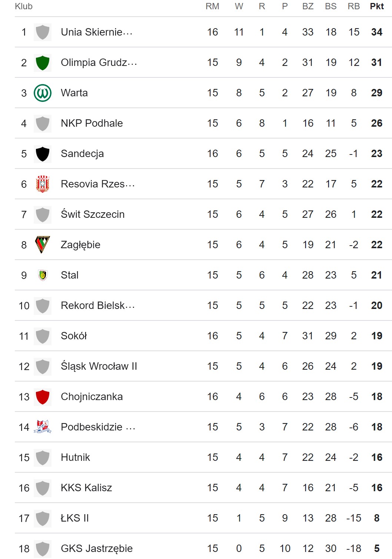Click the Unia Skierniewice grey shield
The height and width of the screenshot is (559, 392).
[43, 32]
